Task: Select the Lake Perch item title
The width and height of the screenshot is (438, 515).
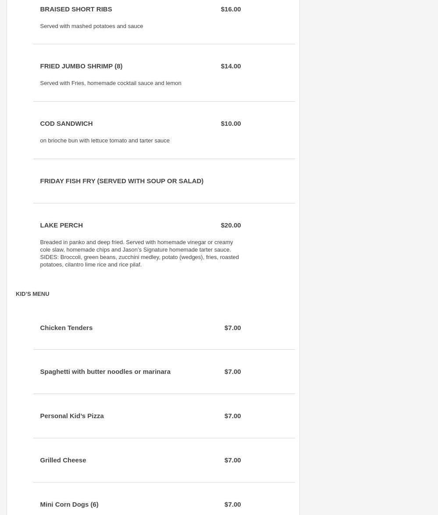Action: [61, 225]
